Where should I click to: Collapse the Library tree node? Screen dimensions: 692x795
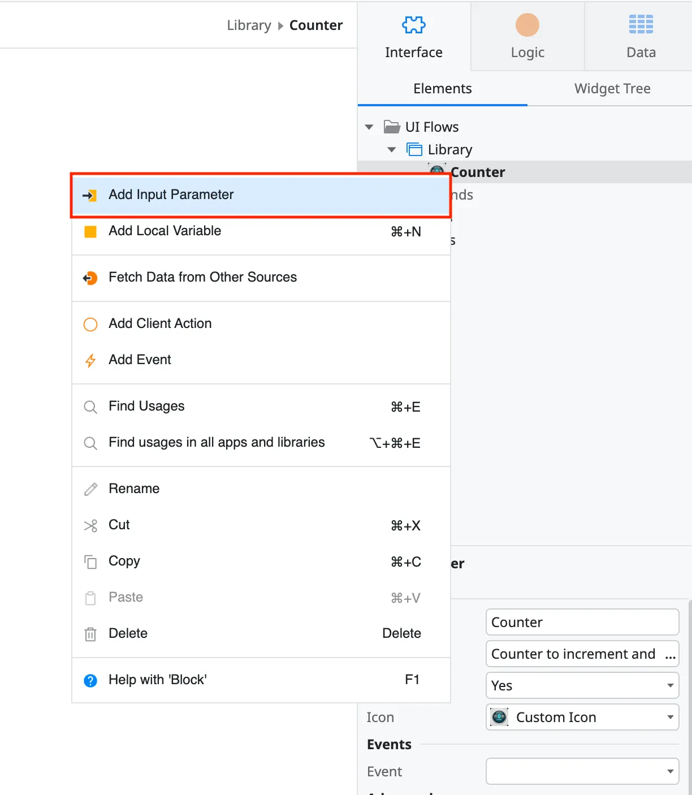tap(392, 149)
